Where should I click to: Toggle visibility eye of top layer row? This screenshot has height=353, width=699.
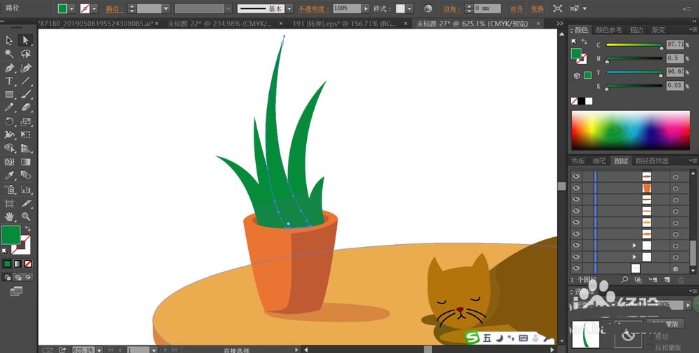(577, 176)
